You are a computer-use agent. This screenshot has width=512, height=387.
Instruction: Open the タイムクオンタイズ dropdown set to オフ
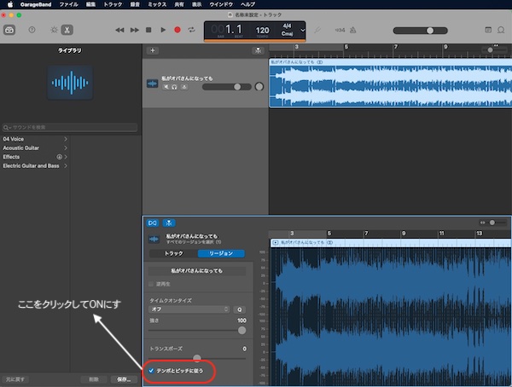click(189, 309)
